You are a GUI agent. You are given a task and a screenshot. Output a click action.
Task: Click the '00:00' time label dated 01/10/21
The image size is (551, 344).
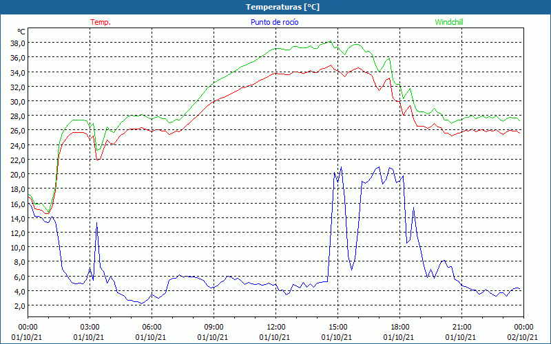tap(28, 327)
